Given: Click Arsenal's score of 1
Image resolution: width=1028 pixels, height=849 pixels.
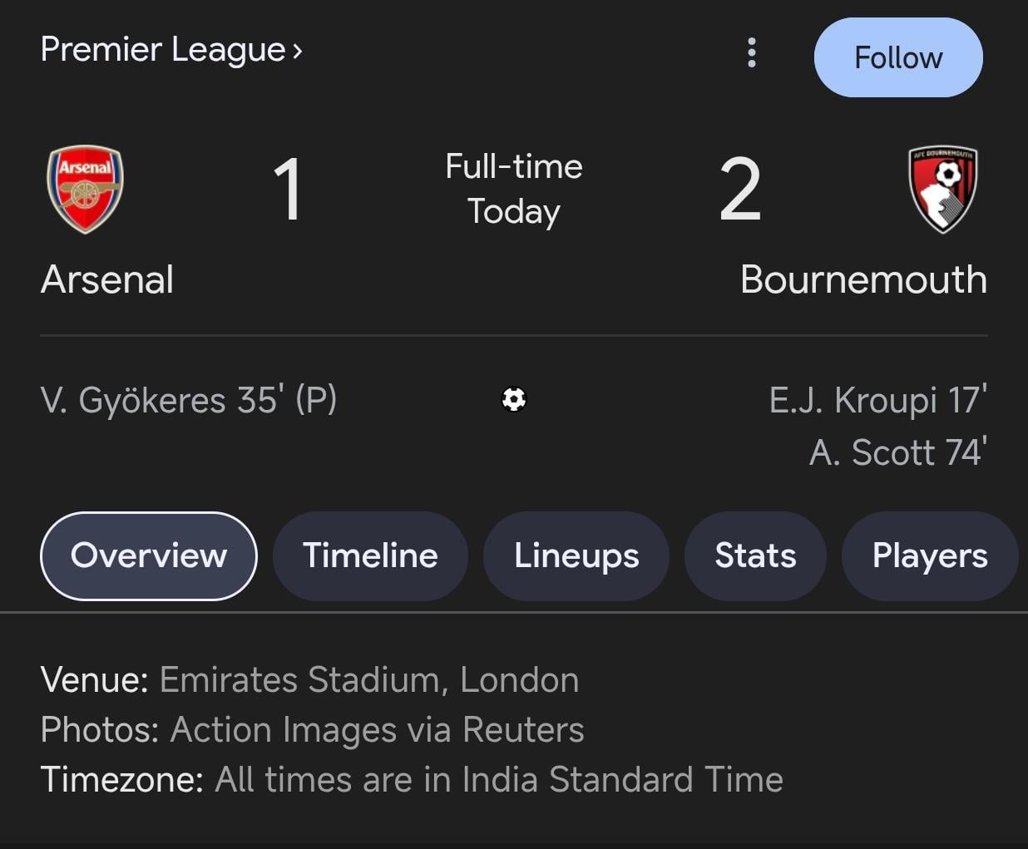Looking at the screenshot, I should pyautogui.click(x=288, y=190).
